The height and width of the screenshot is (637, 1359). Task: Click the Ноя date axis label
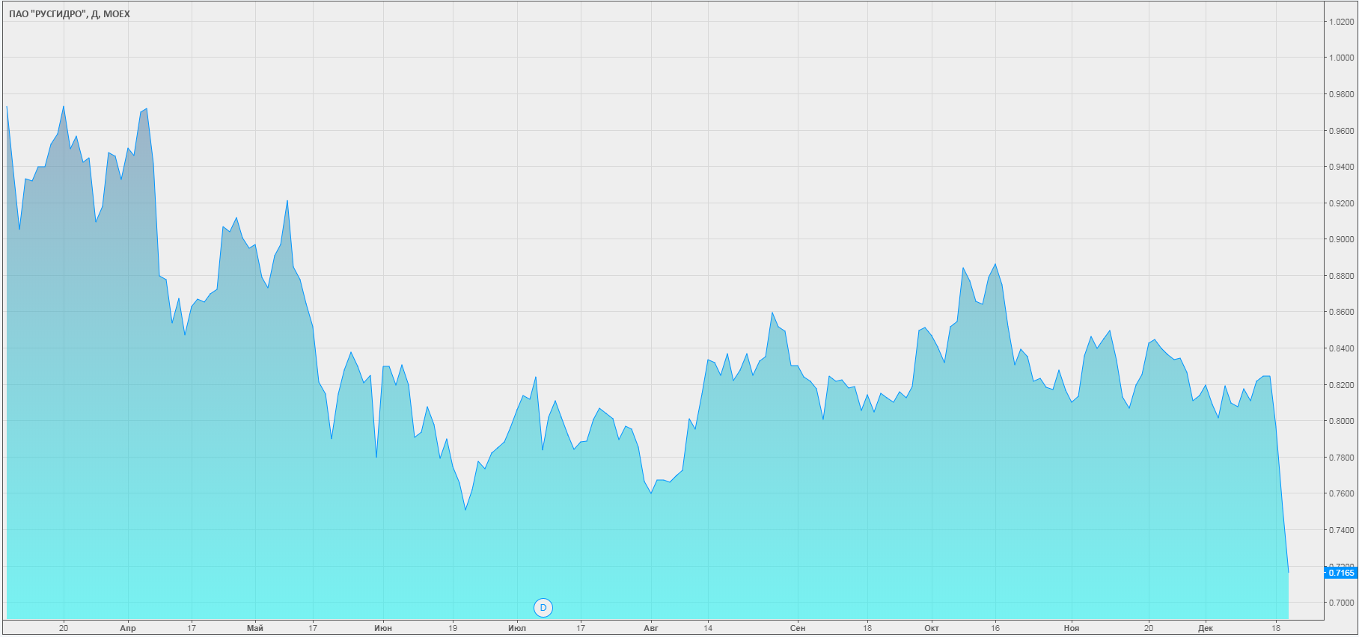click(1072, 628)
